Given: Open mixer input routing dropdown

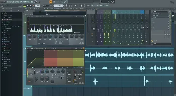Looking at the screenshot, I should pyautogui.click(x=161, y=12).
